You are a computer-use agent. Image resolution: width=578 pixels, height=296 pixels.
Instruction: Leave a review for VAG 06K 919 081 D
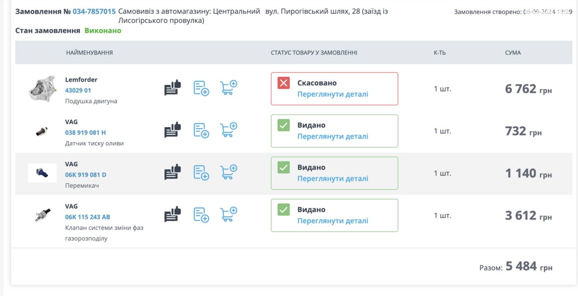[172, 173]
